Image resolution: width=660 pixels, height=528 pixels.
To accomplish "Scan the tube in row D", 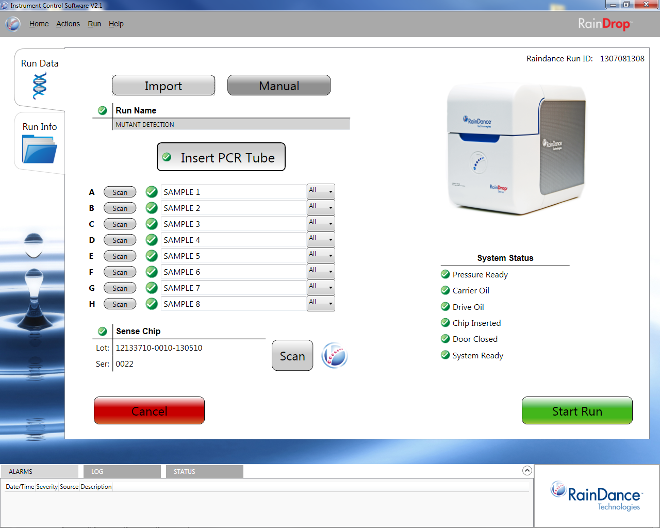I will coord(120,240).
